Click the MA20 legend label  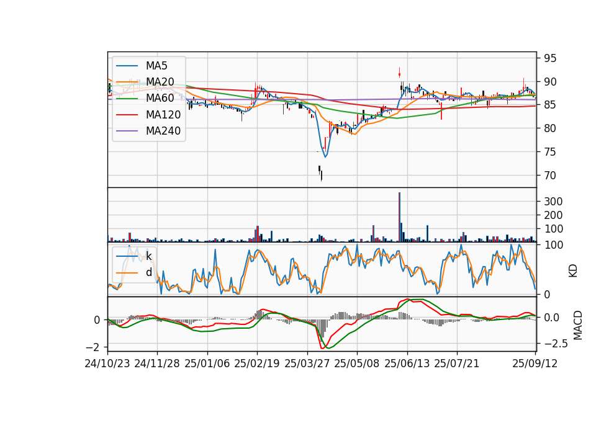[x=160, y=82]
